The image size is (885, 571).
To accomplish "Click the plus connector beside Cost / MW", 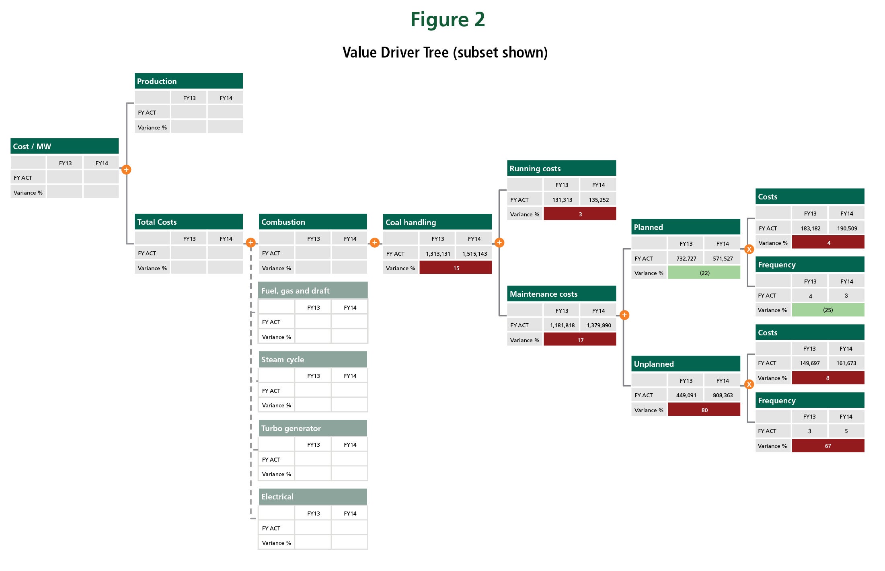I will click(x=126, y=169).
